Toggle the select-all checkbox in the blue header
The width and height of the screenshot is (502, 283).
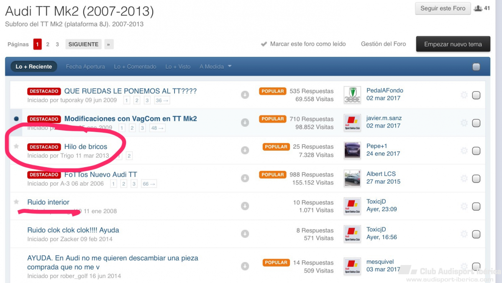(x=476, y=66)
